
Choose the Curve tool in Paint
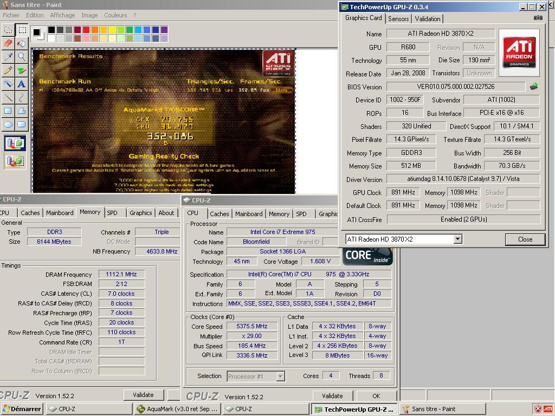[22, 97]
